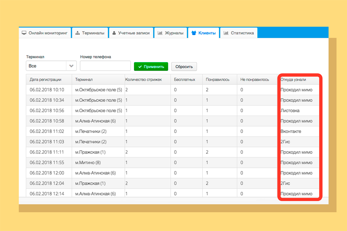Expand the Терминал list using chevron arrow

point(71,66)
